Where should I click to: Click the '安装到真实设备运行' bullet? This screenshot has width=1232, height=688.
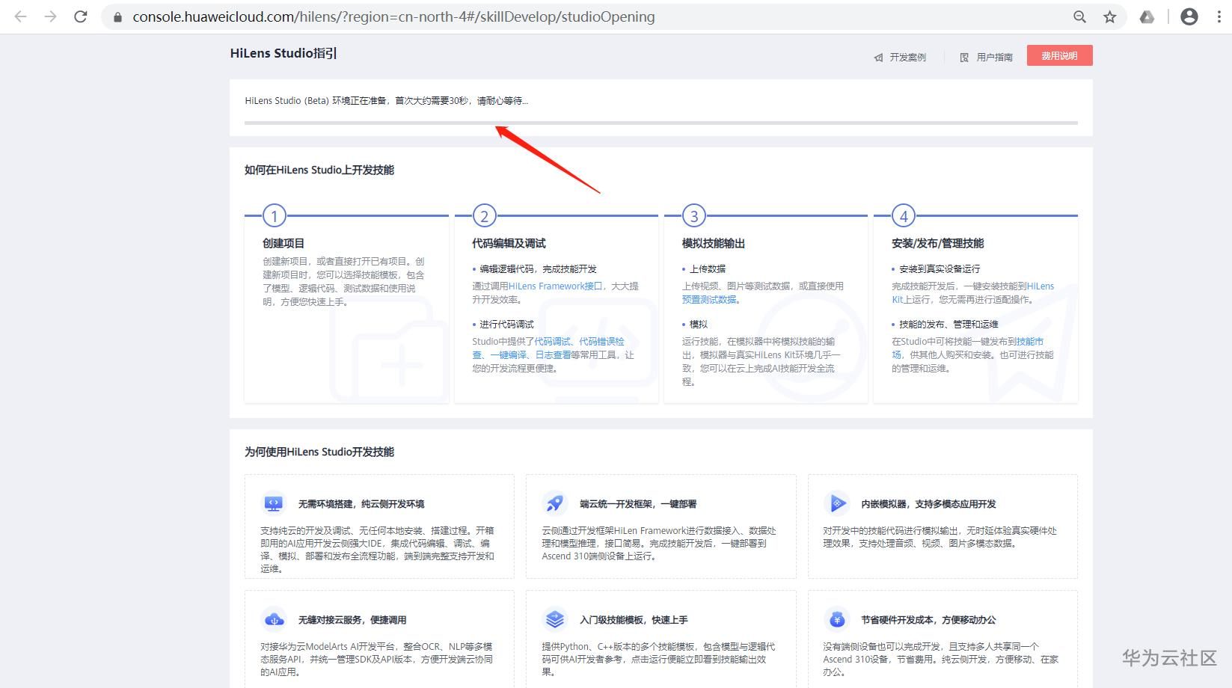point(939,269)
